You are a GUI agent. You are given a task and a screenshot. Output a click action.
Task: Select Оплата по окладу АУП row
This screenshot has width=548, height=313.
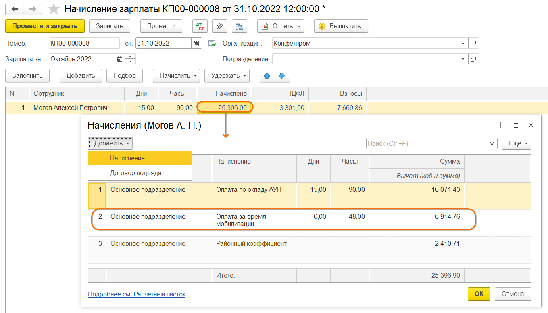click(x=309, y=196)
